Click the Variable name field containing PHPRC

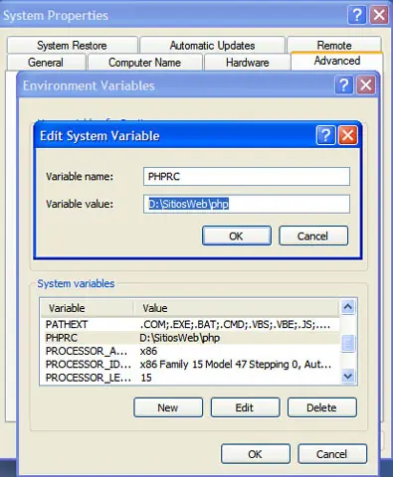click(247, 177)
